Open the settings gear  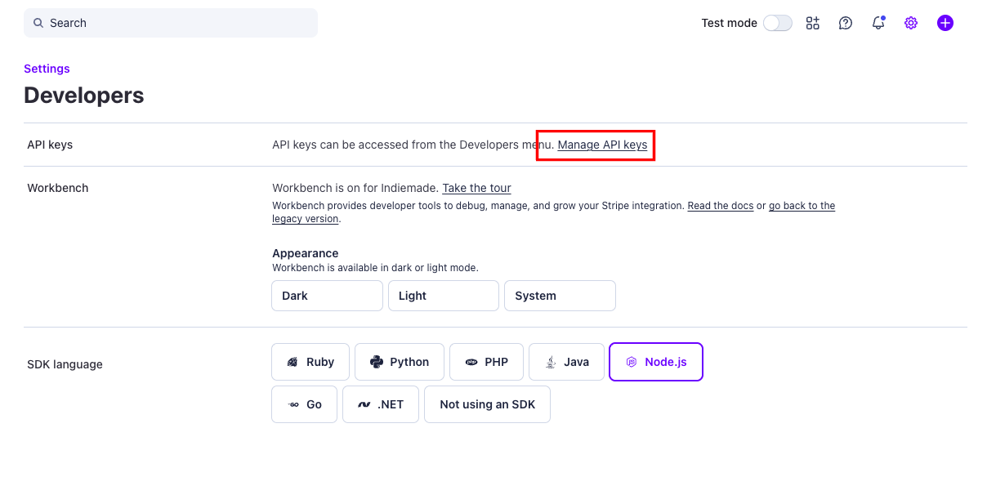point(910,23)
